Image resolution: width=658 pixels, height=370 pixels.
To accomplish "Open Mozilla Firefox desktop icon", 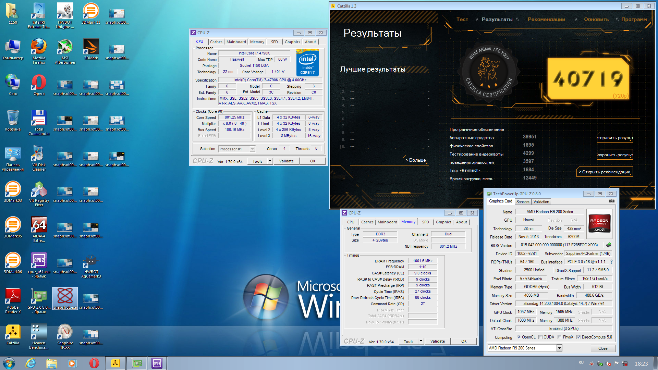I will 39,51.
